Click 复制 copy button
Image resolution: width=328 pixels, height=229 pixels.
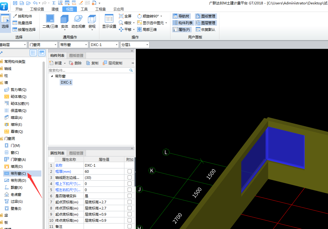click(x=92, y=63)
